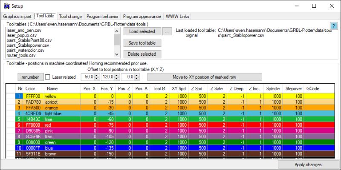
Task: Increase the Z offset value 0.0 with up arrow
Action: coord(137,75)
